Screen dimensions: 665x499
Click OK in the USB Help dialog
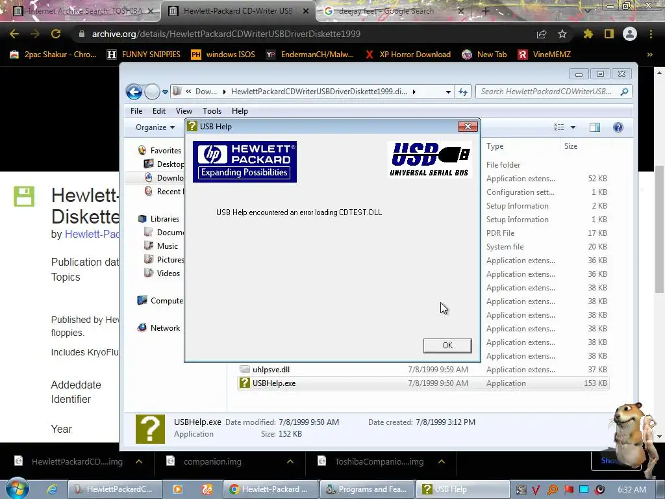pyautogui.click(x=447, y=346)
